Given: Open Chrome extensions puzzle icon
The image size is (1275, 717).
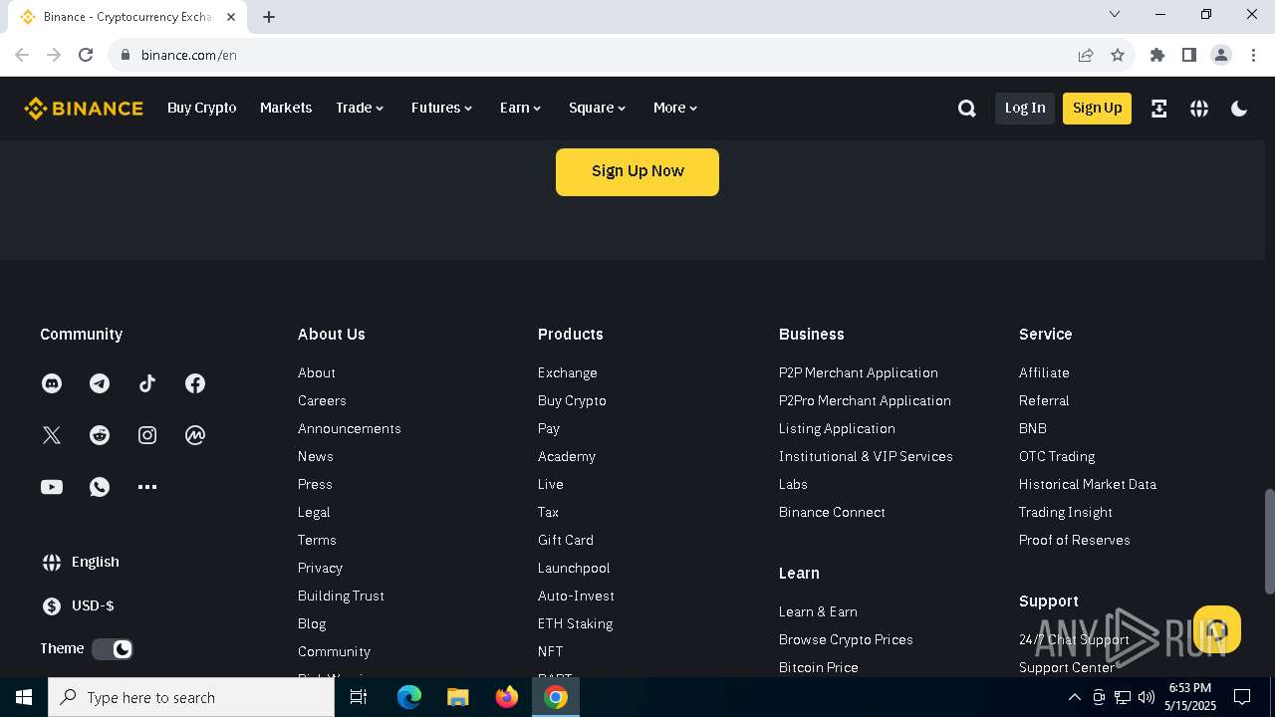Looking at the screenshot, I should coord(1157,55).
